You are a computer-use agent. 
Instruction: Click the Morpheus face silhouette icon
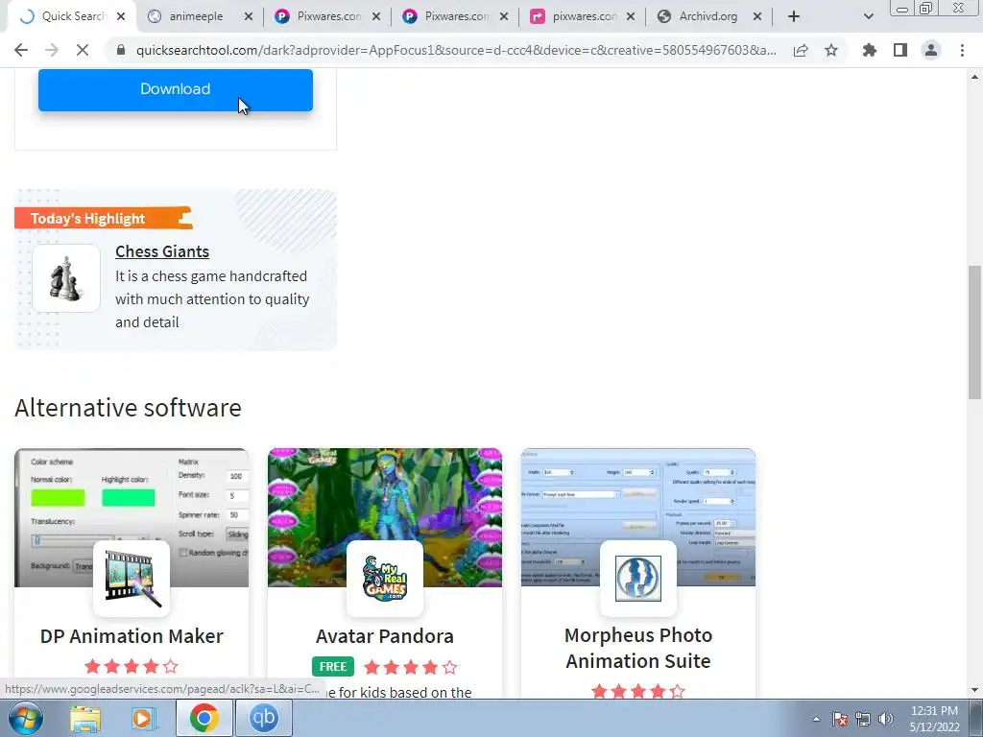pyautogui.click(x=638, y=579)
